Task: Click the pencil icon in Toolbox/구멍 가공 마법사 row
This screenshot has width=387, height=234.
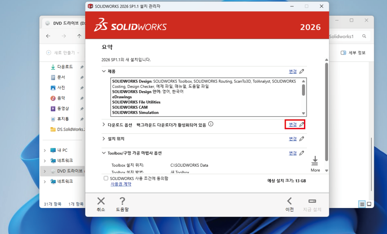Action: click(302, 153)
